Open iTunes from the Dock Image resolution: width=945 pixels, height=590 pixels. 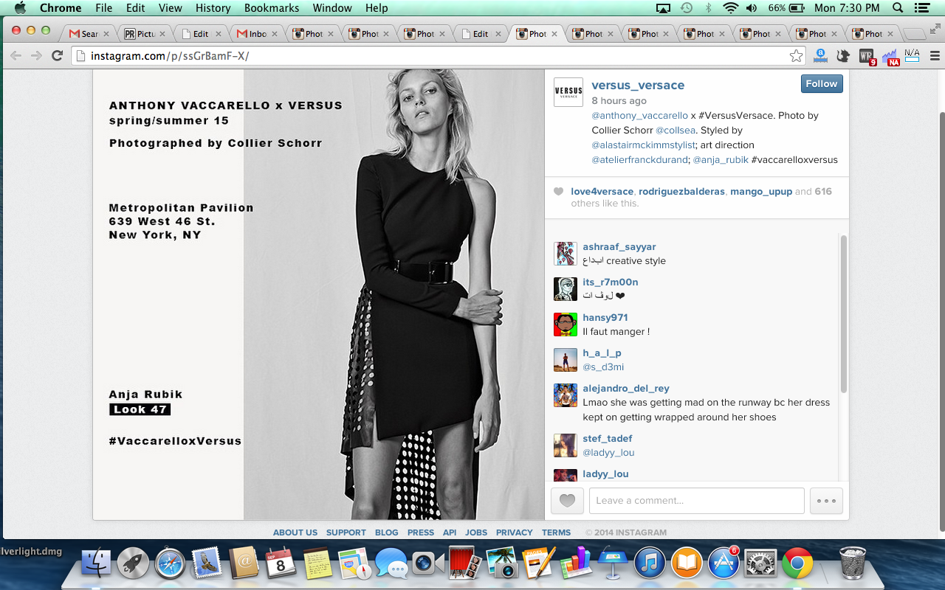coord(650,564)
